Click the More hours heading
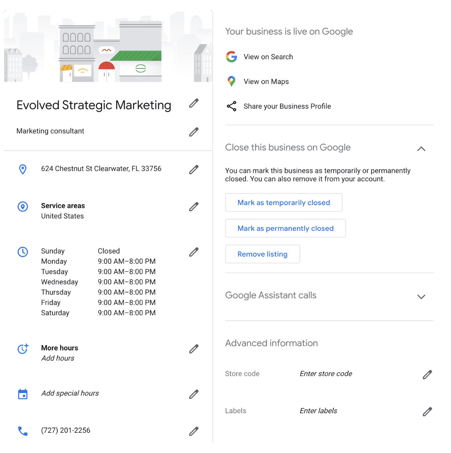This screenshot has height=453, width=451. [60, 348]
